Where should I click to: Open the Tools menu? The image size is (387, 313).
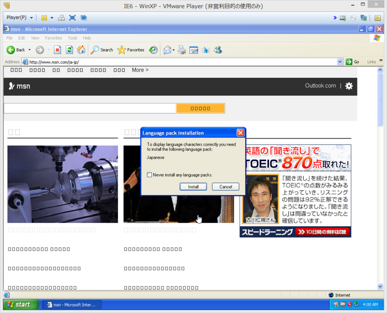click(72, 38)
